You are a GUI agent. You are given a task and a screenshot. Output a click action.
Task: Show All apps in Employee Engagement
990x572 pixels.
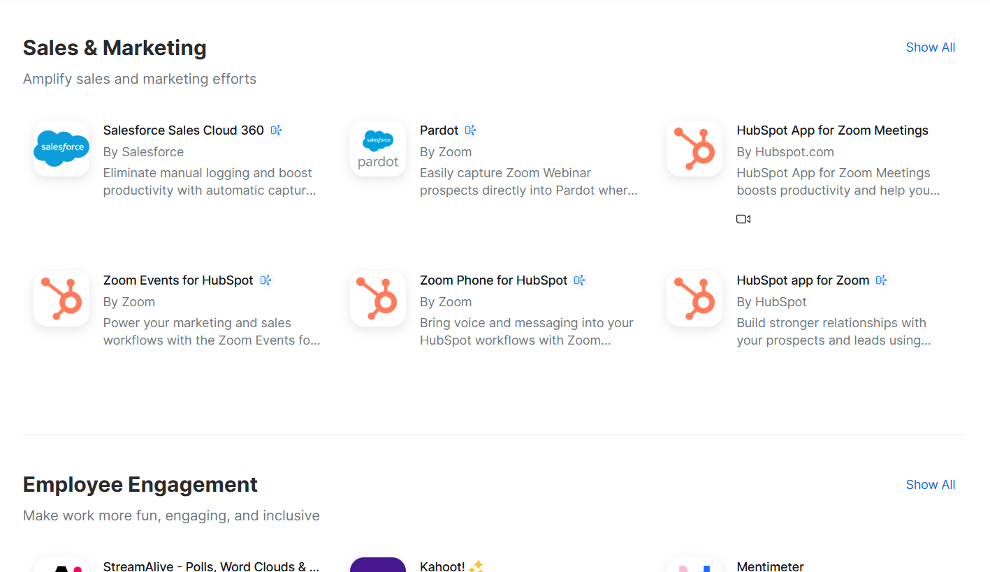930,484
